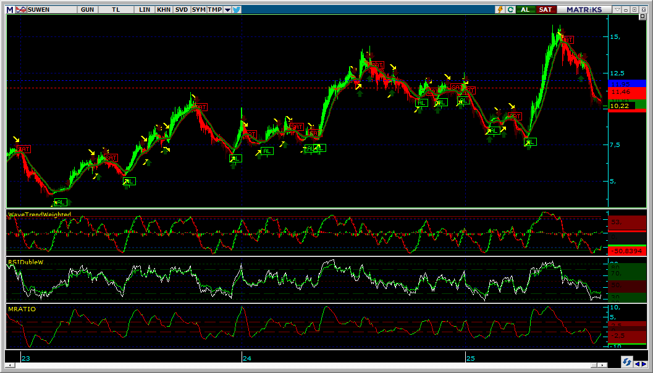653x373 pixels.
Task: Click the green refresh icon
Action: click(x=510, y=10)
